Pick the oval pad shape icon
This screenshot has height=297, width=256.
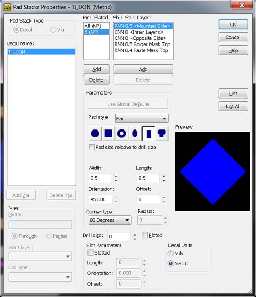click(135, 133)
